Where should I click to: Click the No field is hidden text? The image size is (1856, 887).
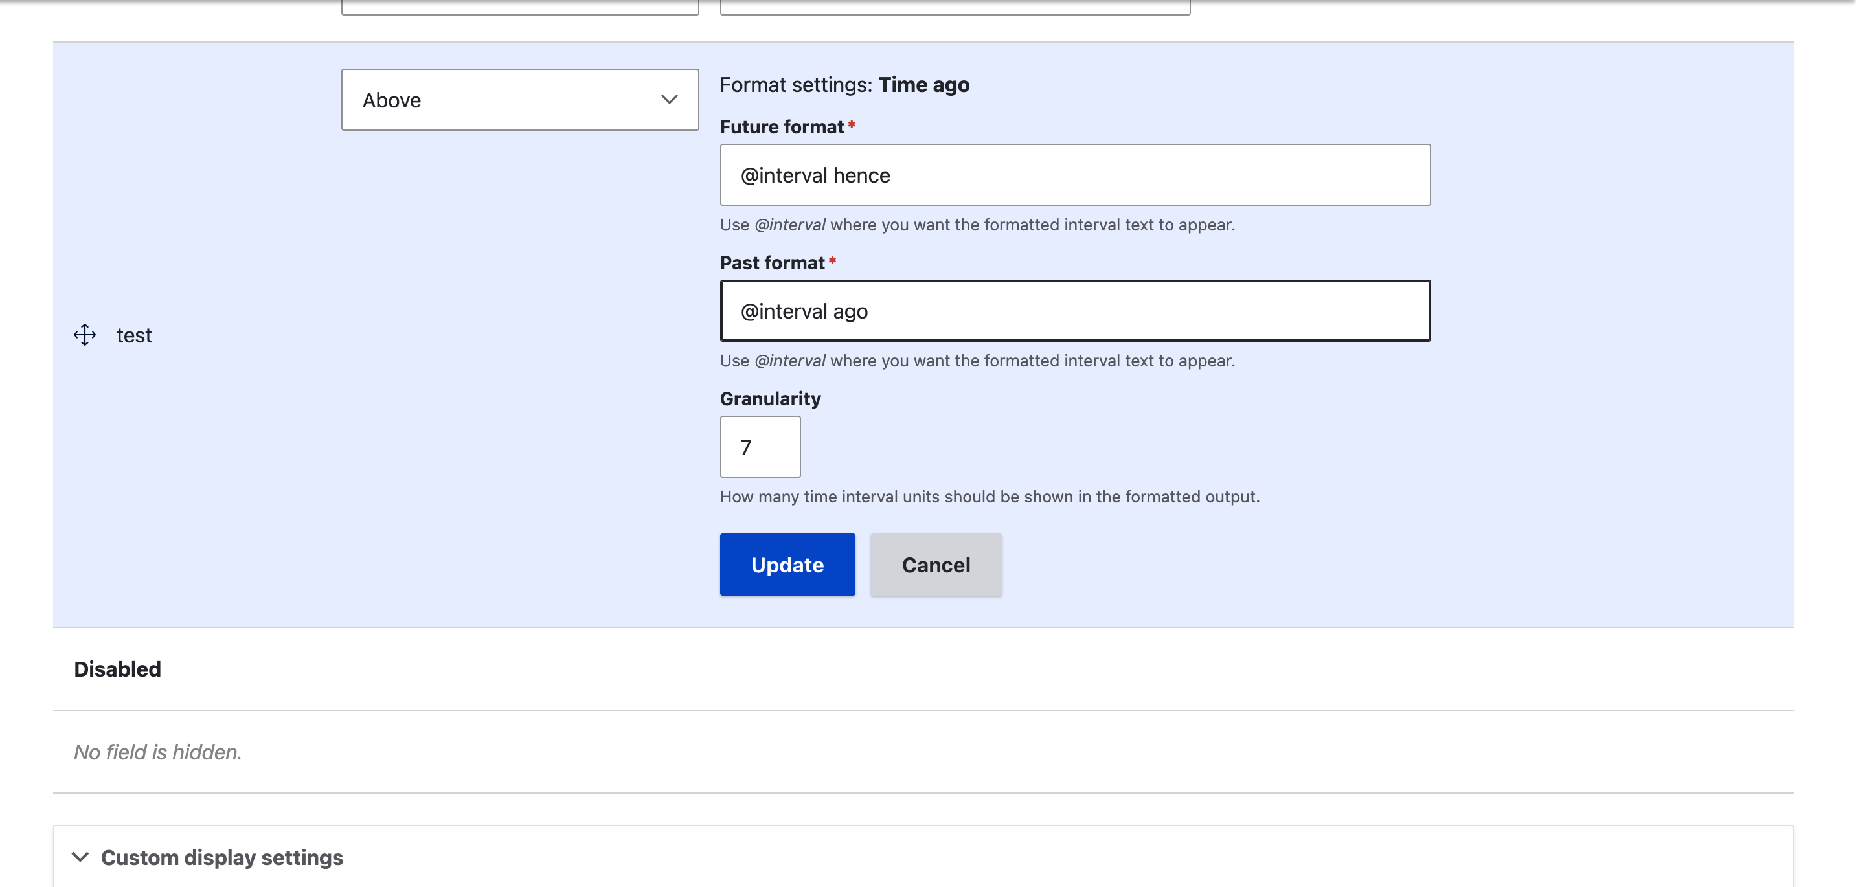click(157, 752)
